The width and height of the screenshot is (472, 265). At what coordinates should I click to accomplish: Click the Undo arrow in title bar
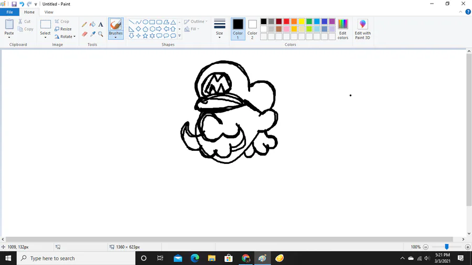tap(22, 4)
